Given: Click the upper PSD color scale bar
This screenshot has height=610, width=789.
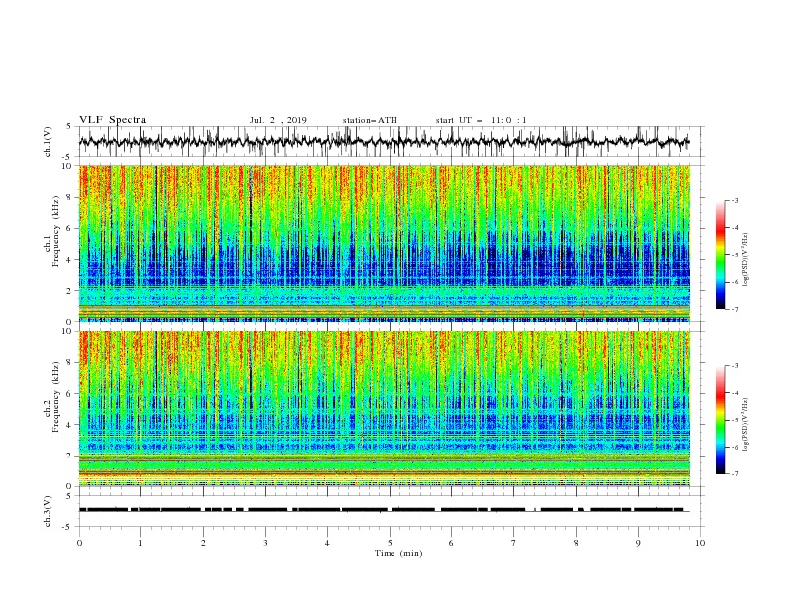Looking at the screenshot, I should click(720, 255).
